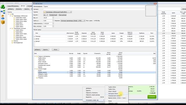
Task: Choose Удалить in context menu
Action: pos(94,90)
